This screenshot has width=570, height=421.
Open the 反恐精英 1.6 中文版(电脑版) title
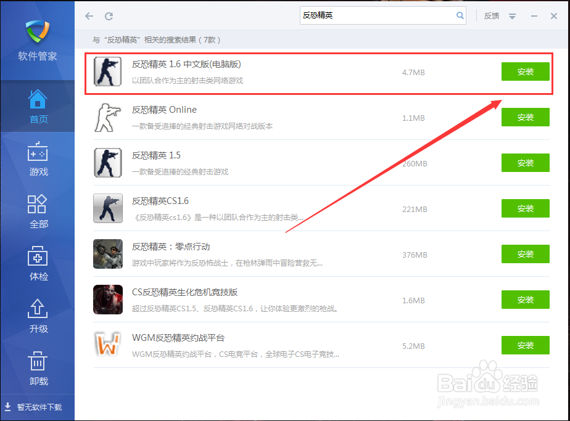(186, 64)
